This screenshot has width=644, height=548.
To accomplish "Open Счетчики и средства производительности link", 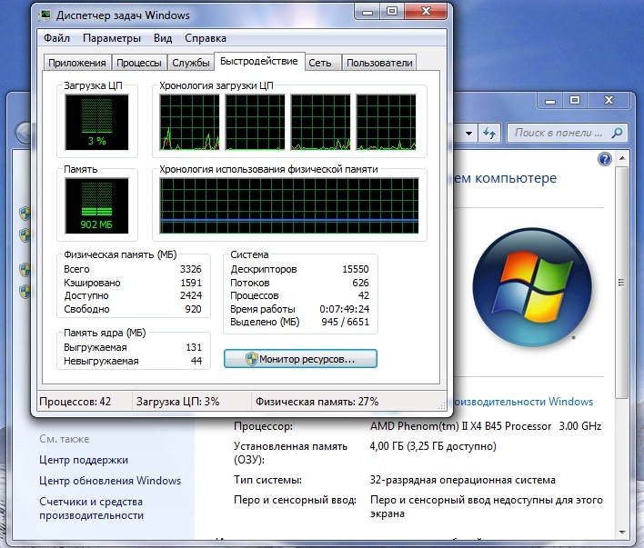I will [x=91, y=508].
